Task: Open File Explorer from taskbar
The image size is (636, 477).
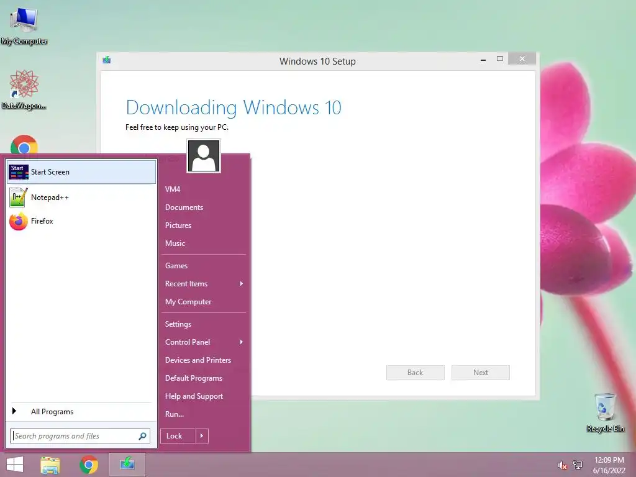Action: (x=50, y=465)
